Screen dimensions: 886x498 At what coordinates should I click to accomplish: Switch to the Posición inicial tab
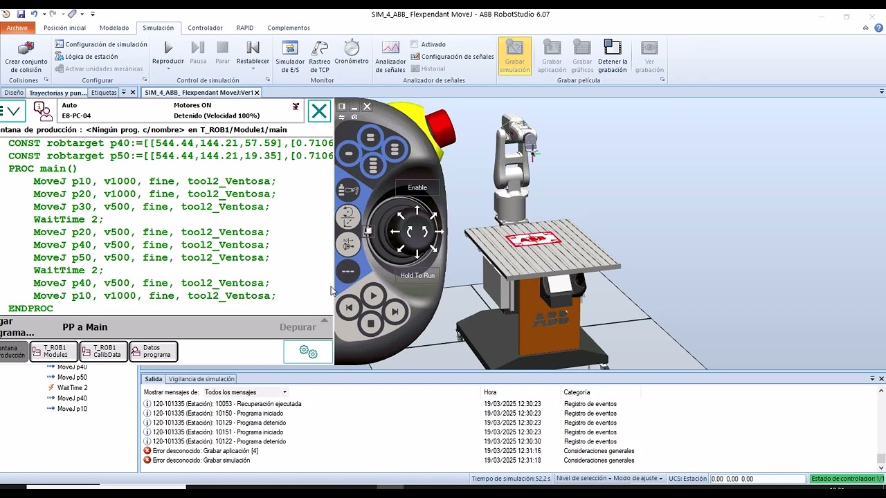(64, 28)
